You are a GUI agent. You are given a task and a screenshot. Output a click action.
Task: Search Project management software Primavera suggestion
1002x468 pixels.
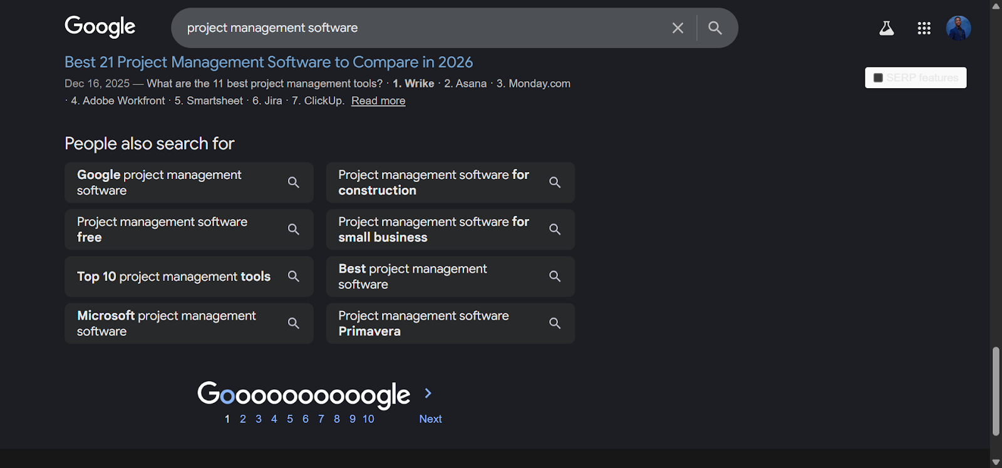coord(450,323)
